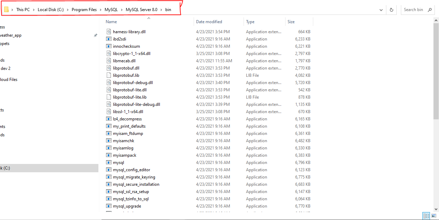Image resolution: width=439 pixels, height=220 pixels.
Task: Click the mysql_config_editor application icon
Action: click(x=108, y=170)
